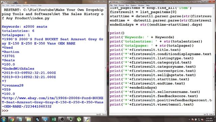Click the 'endedindays = str(...)' assignment code line
216x122 pixels.
coord(156,25)
